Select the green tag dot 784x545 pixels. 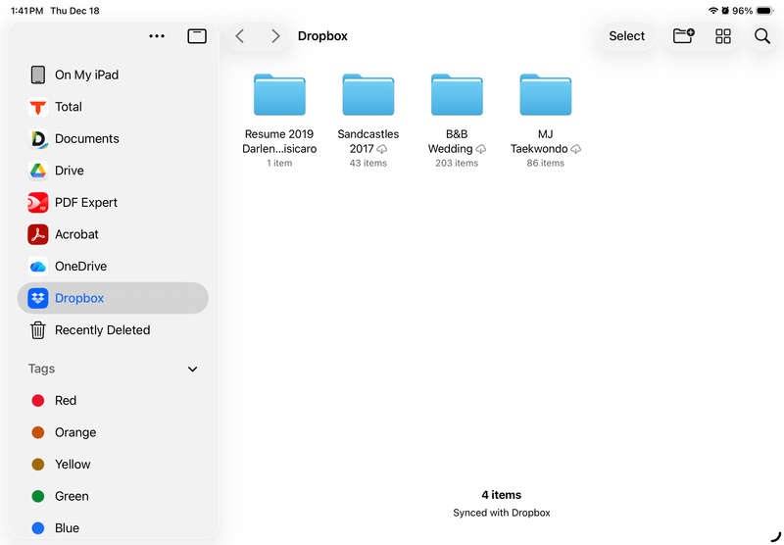point(38,497)
